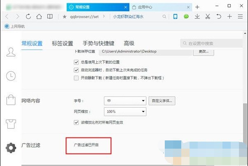This screenshot has width=248, height=166.
Task: Open the bookmarks book icon
Action: coord(50,17)
